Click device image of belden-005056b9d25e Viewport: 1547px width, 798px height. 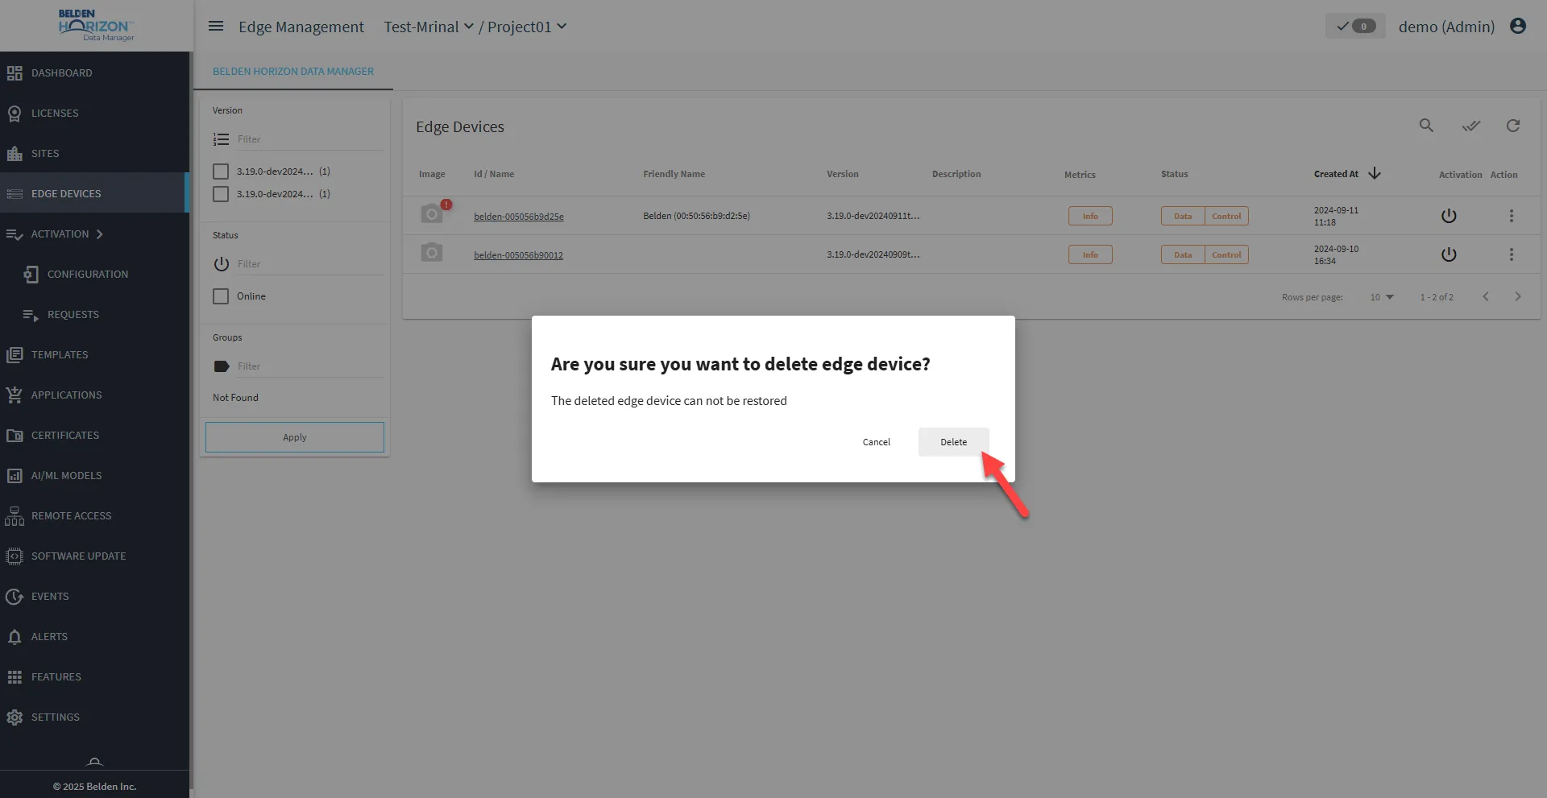(x=432, y=213)
